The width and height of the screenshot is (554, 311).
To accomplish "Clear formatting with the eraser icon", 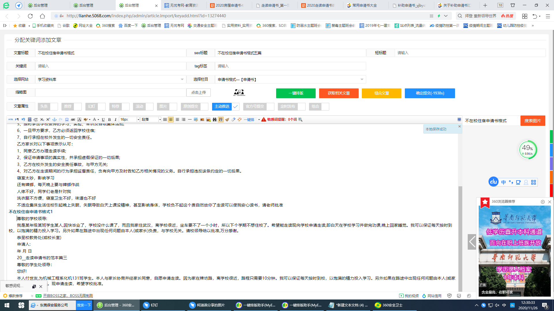I will coord(234,119).
